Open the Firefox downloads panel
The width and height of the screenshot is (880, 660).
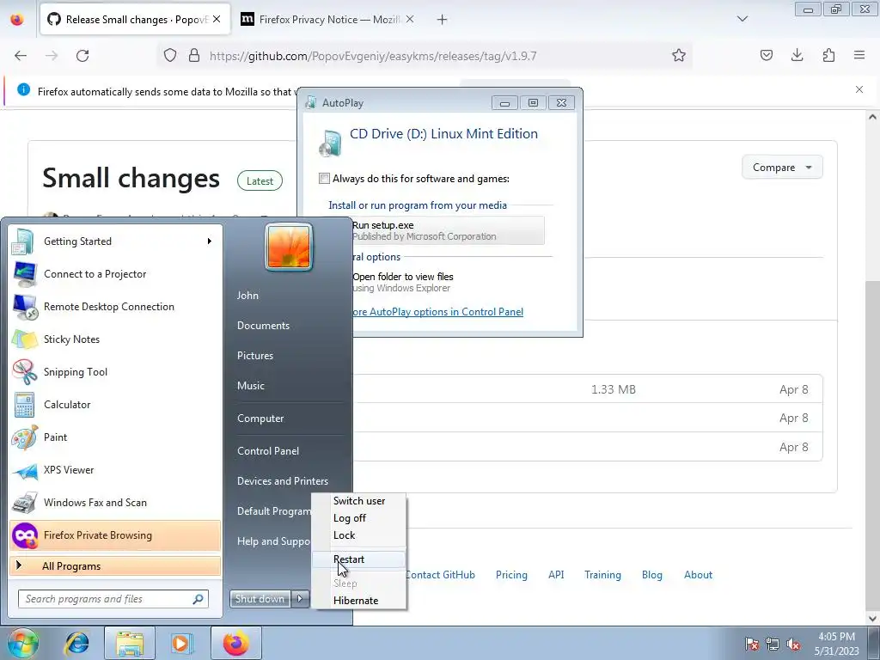point(797,55)
